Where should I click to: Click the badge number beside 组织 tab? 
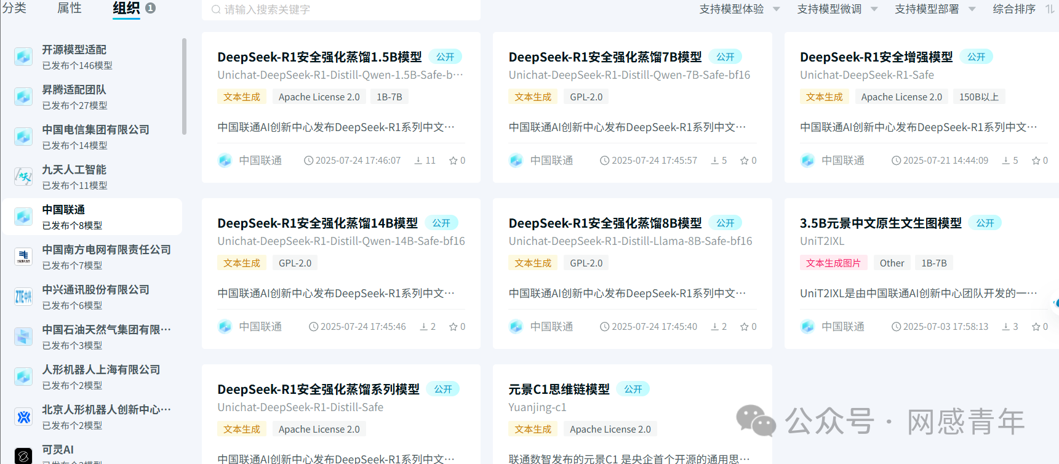(x=150, y=8)
